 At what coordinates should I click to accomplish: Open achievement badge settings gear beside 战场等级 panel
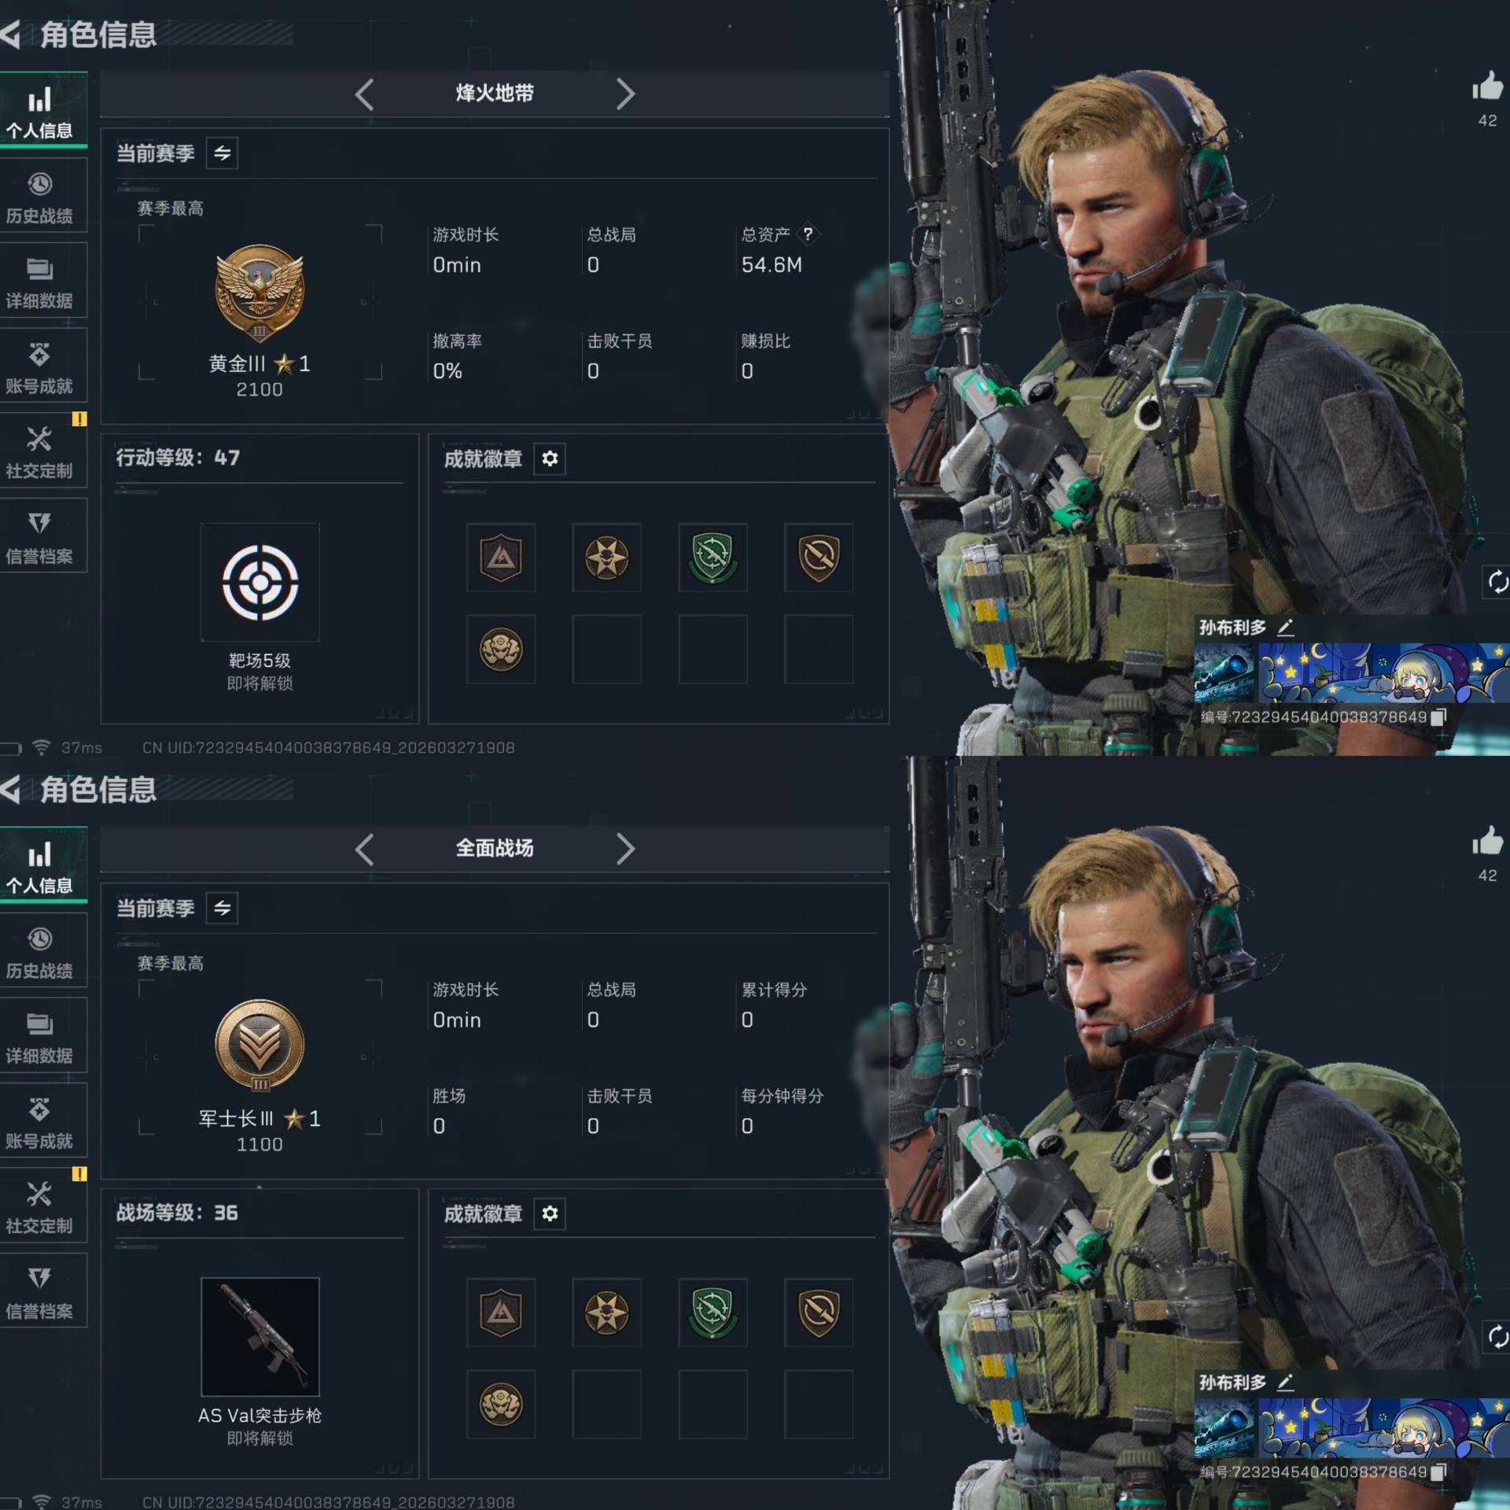[550, 1214]
